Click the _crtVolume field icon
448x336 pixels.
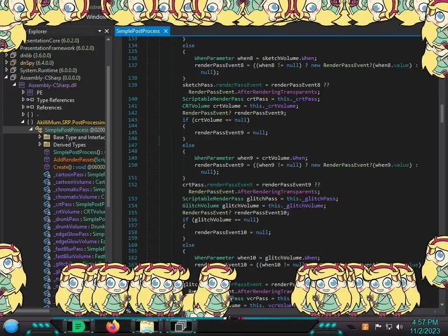click(47, 212)
